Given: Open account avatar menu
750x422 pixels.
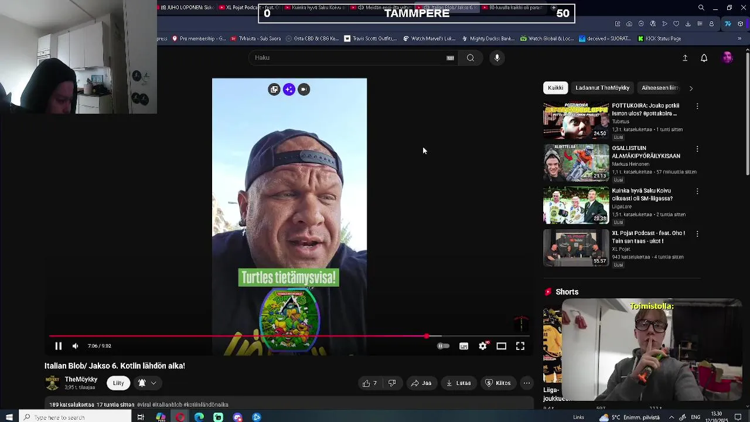Looking at the screenshot, I should click(x=727, y=57).
